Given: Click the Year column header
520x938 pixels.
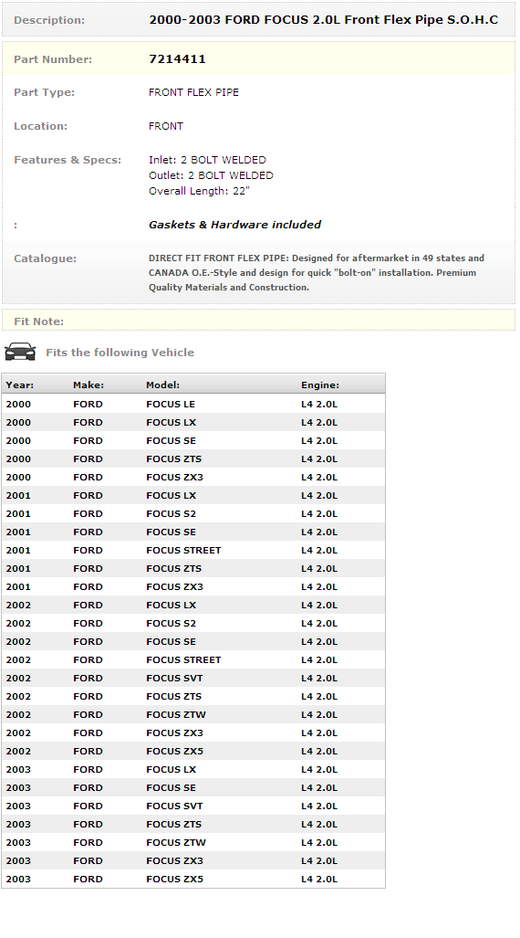Looking at the screenshot, I should (20, 385).
